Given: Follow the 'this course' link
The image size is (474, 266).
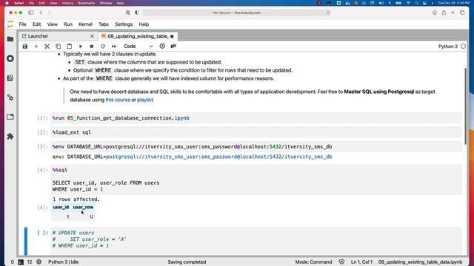Looking at the screenshot, I should pos(118,100).
